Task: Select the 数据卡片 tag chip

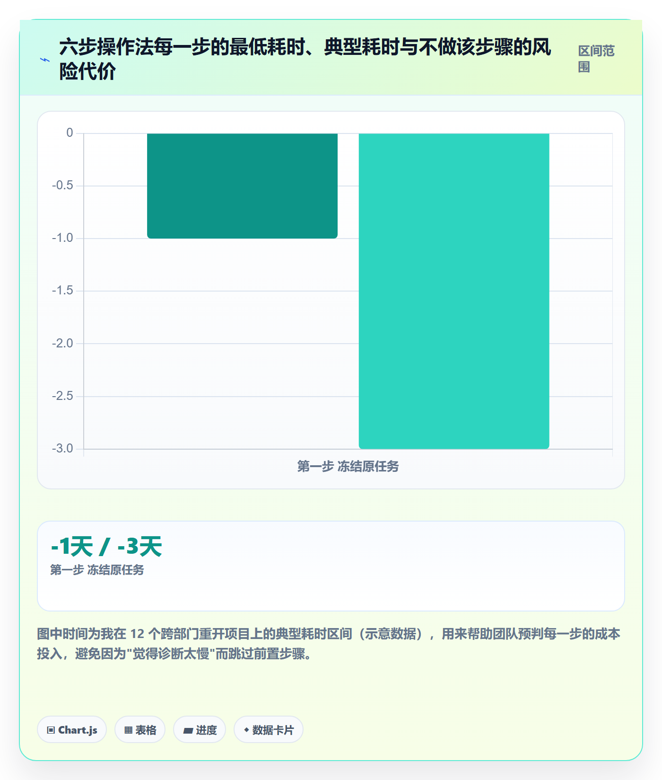Action: [x=269, y=729]
